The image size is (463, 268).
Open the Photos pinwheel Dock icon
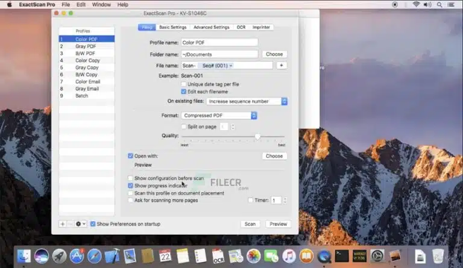point(254,255)
